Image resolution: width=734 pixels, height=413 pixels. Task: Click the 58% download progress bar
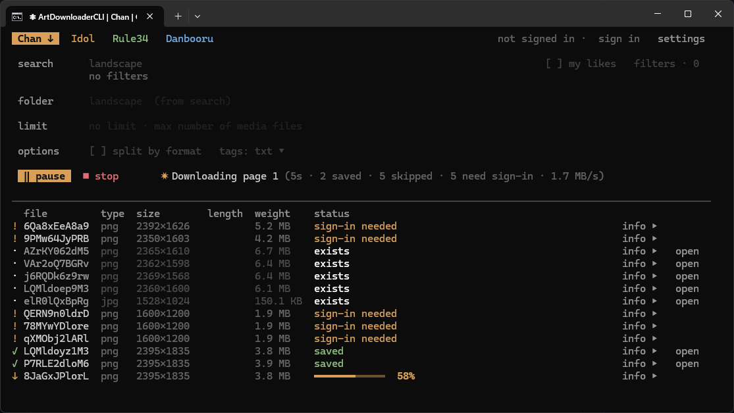pyautogui.click(x=349, y=376)
